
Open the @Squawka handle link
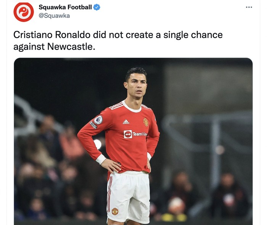(x=54, y=16)
